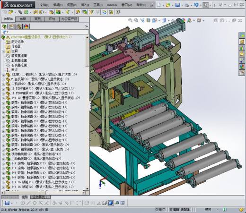
Task: Open the filter funnel dropdown above the tree
Action: (5, 32)
